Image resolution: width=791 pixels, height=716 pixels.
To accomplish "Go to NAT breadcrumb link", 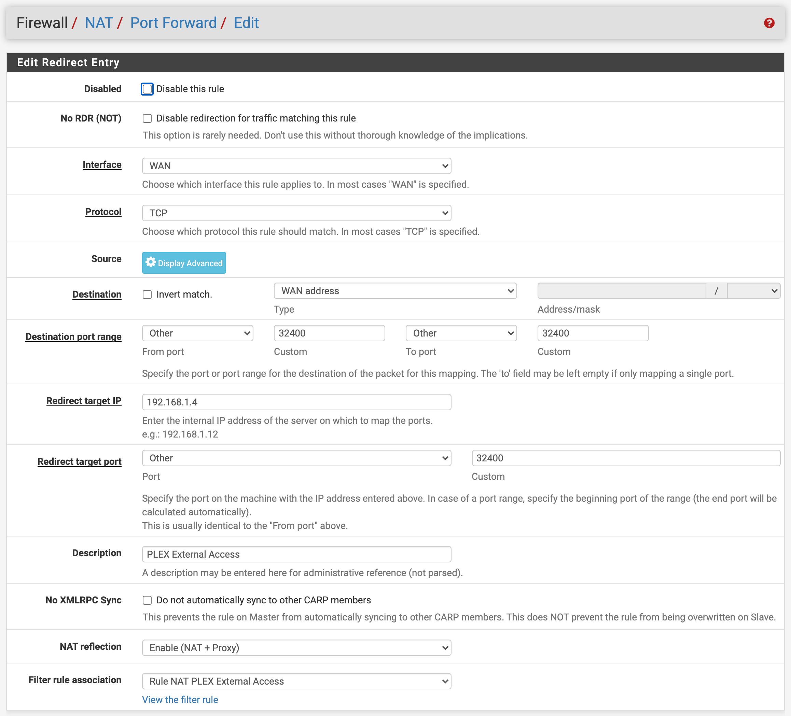I will (x=99, y=23).
